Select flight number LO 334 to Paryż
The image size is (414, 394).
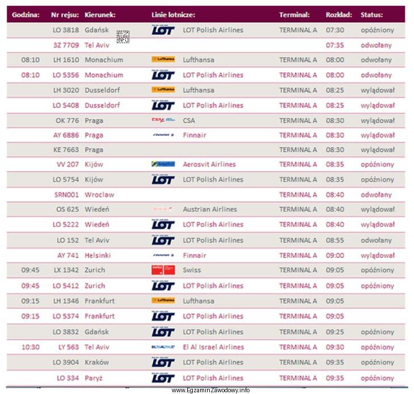pyautogui.click(x=68, y=378)
